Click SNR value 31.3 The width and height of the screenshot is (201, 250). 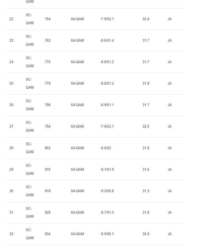146,191
